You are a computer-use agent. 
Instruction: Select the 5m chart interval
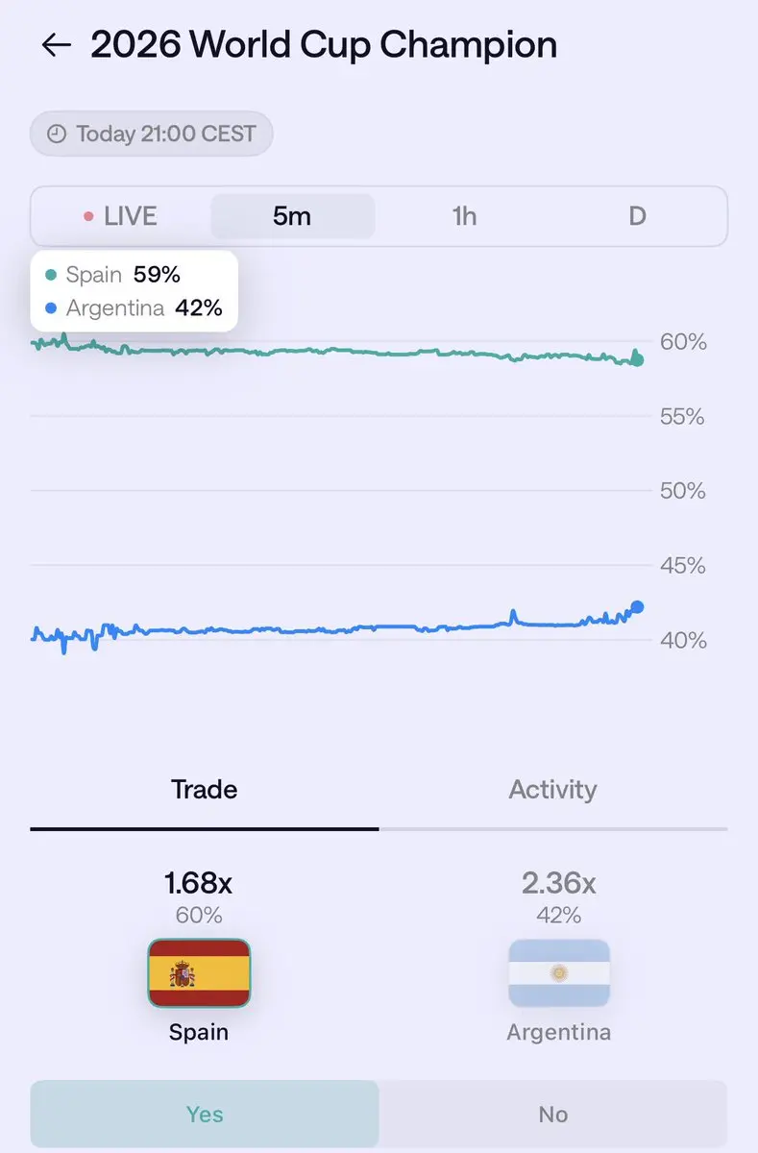click(x=292, y=216)
